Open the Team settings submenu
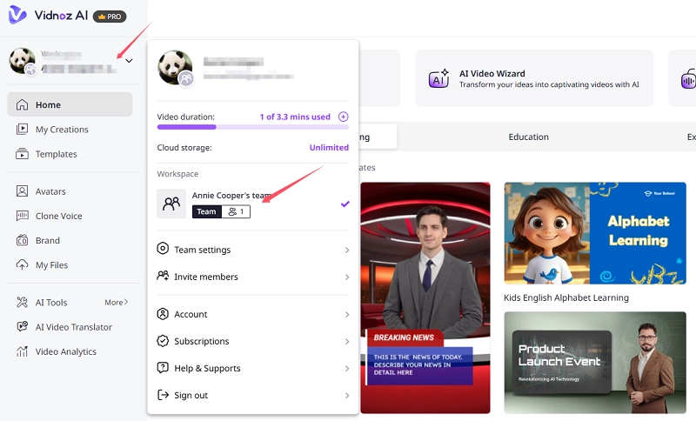The image size is (696, 421). coord(253,250)
